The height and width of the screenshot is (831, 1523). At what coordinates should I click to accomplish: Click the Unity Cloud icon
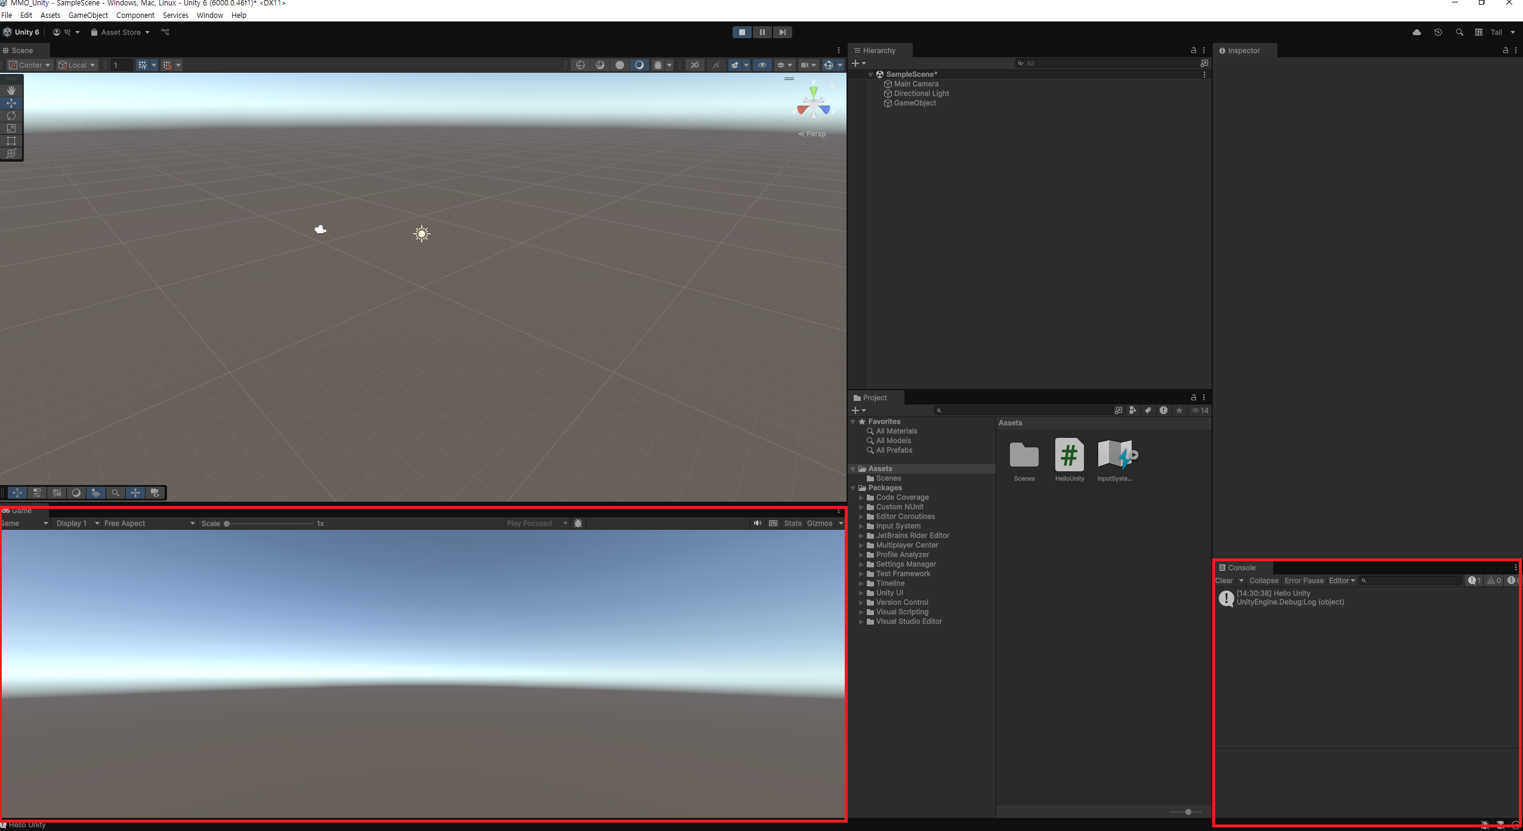tap(1417, 32)
